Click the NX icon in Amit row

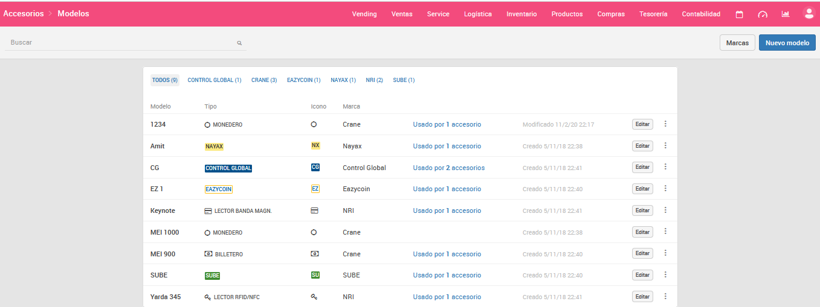[x=315, y=145]
